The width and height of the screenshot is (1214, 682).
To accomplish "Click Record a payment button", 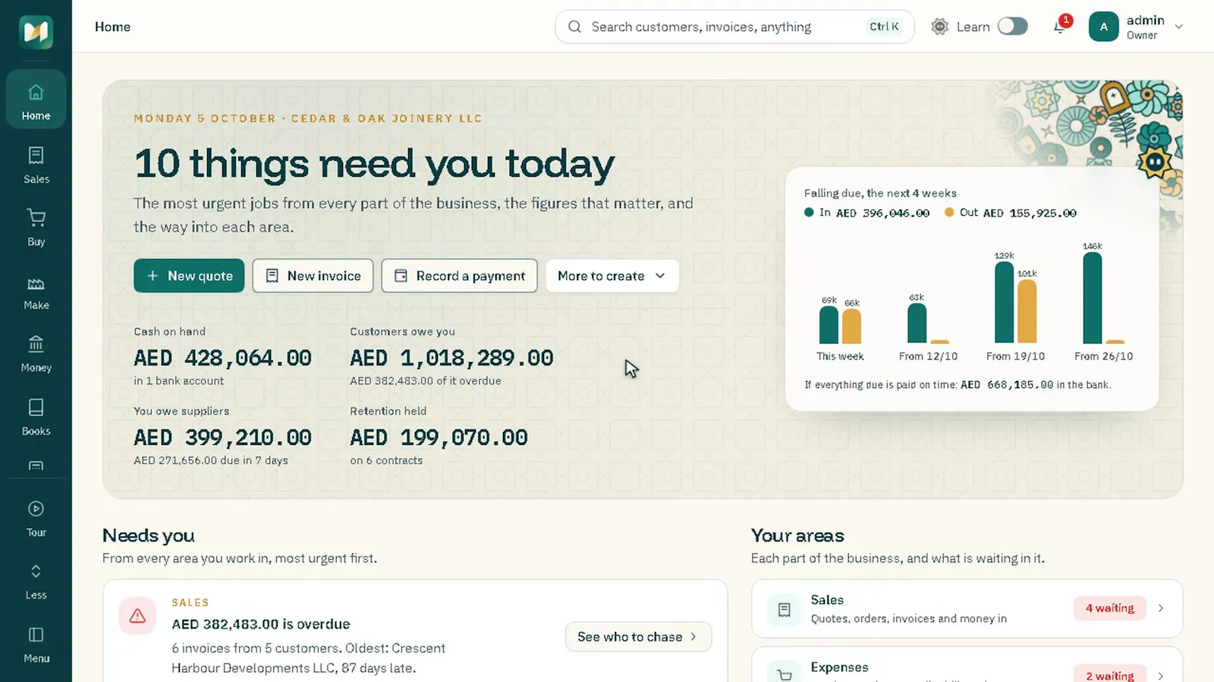I will (459, 276).
